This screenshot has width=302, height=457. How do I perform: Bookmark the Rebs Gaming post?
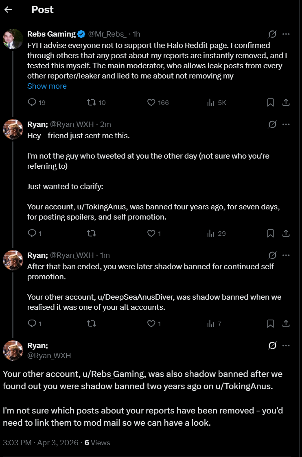270,102
